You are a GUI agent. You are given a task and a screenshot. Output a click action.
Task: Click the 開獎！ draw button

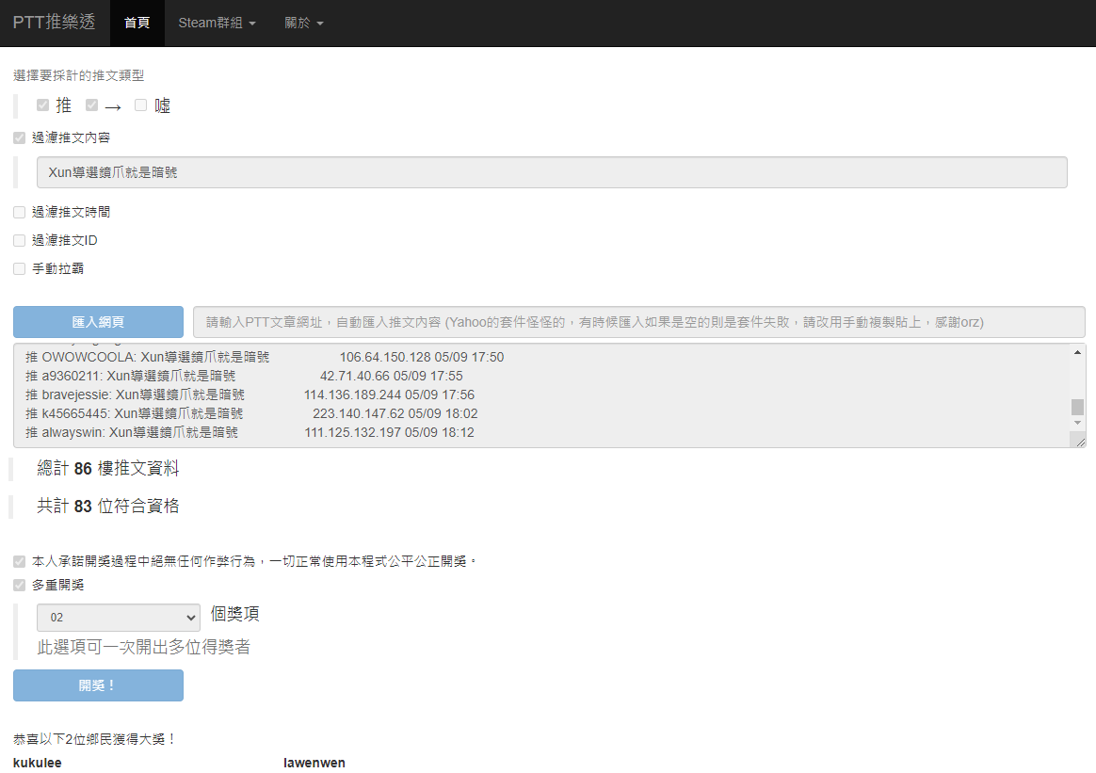tap(99, 685)
